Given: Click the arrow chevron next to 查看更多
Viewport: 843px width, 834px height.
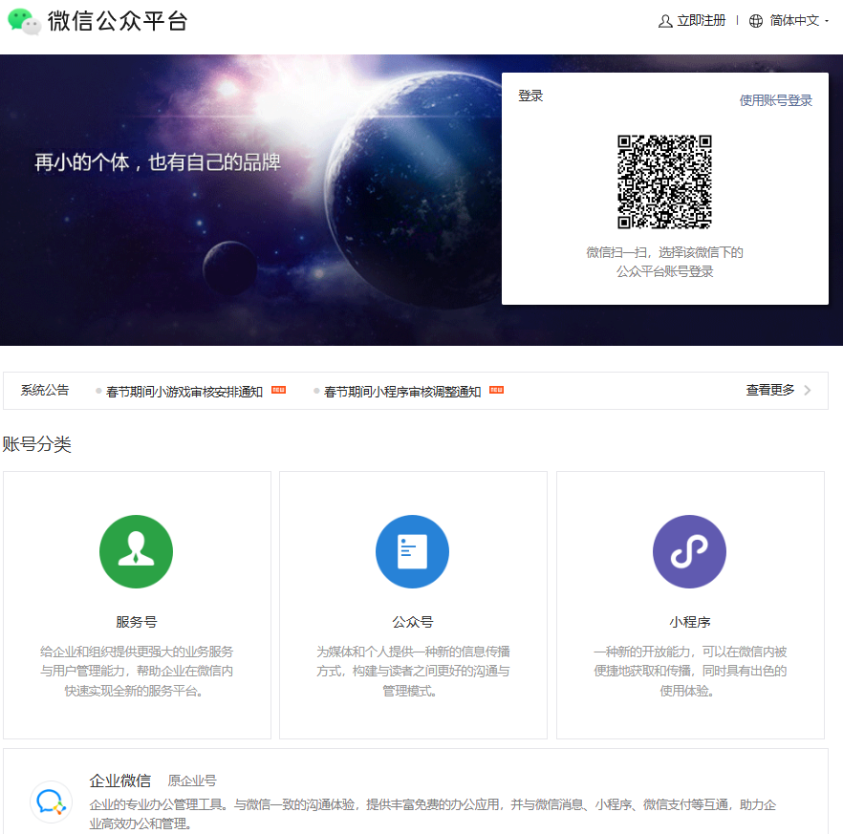Looking at the screenshot, I should tap(808, 391).
